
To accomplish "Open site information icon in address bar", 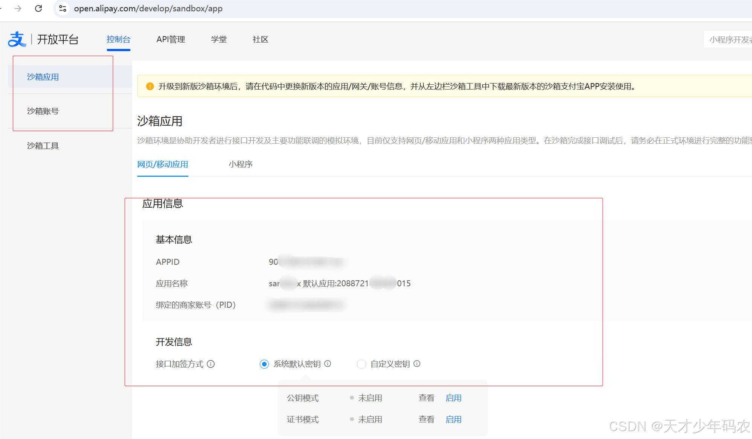I will point(63,8).
